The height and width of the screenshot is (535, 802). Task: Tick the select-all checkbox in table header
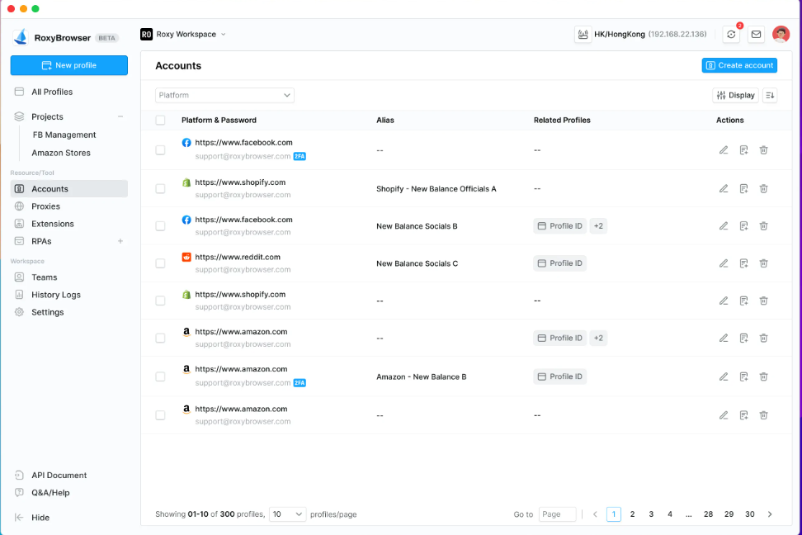point(160,120)
